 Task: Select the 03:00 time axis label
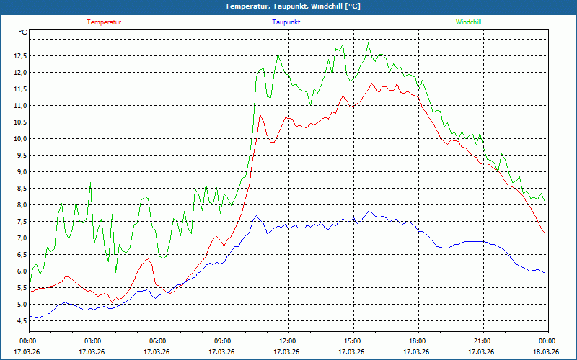coord(92,341)
